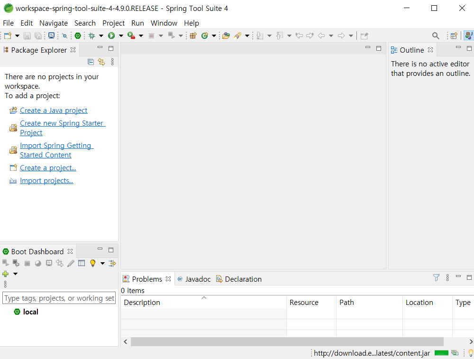Close the Package Explorer view
474x359 pixels.
pyautogui.click(x=73, y=50)
